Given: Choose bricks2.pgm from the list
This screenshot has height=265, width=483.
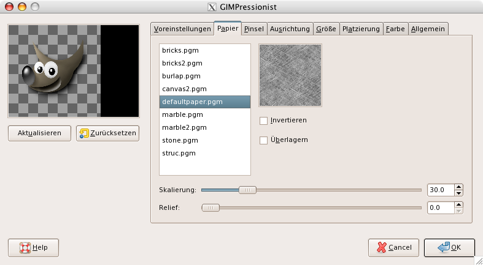Looking at the screenshot, I should [x=205, y=63].
